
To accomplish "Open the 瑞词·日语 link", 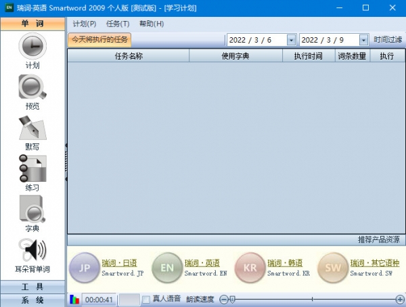I will click(x=119, y=263).
